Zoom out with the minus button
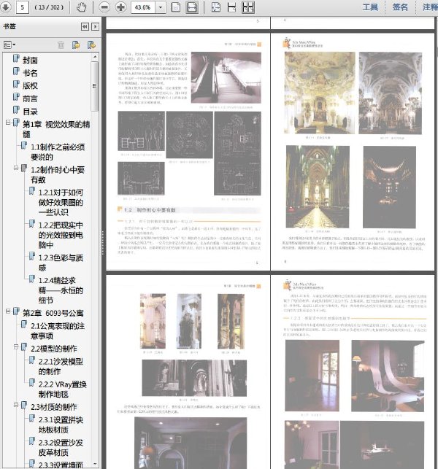The height and width of the screenshot is (469, 438). click(104, 7)
